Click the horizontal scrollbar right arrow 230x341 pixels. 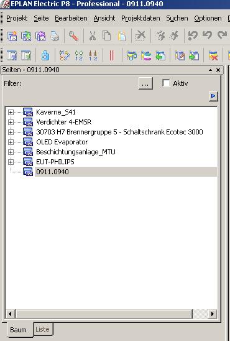(212, 314)
